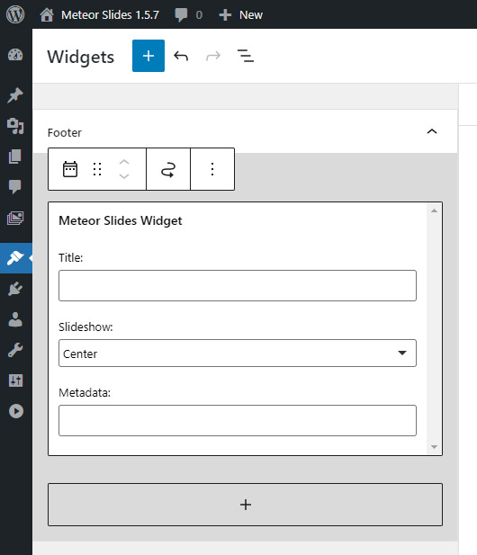Click the New menu in admin bar
Screen dimensions: 477x555
pyautogui.click(x=241, y=15)
